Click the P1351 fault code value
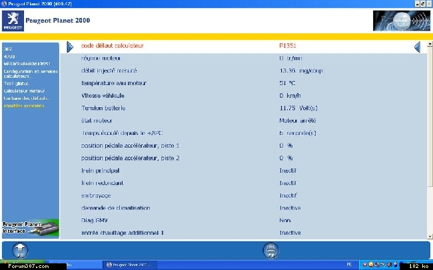 [x=288, y=45]
